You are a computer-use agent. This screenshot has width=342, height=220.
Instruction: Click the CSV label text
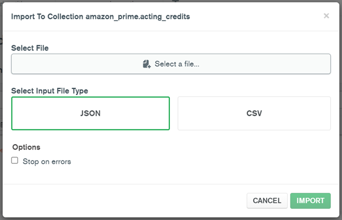point(254,113)
